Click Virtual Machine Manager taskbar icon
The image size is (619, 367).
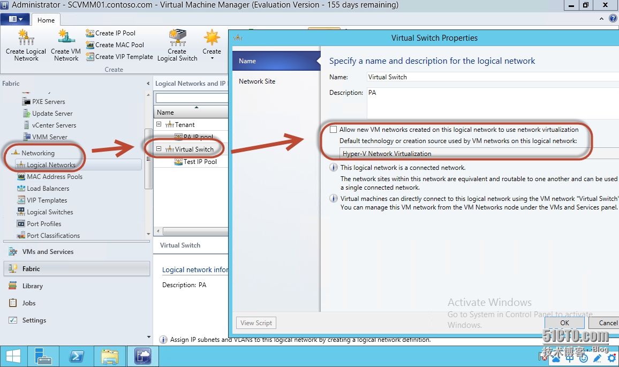point(142,356)
